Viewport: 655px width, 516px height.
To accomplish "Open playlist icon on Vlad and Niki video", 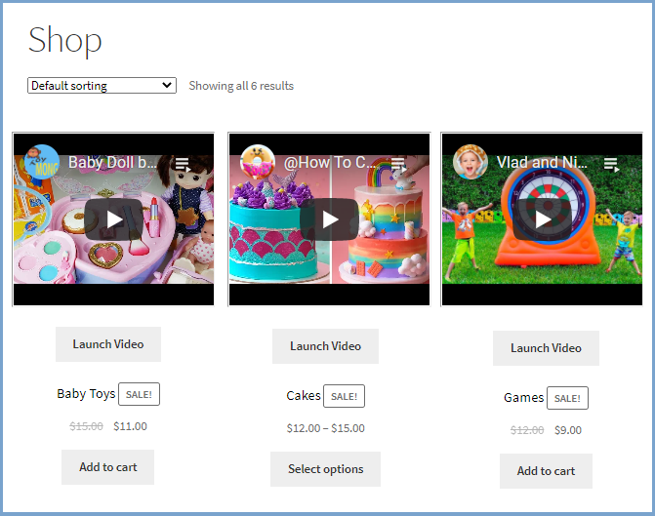I will click(x=611, y=164).
